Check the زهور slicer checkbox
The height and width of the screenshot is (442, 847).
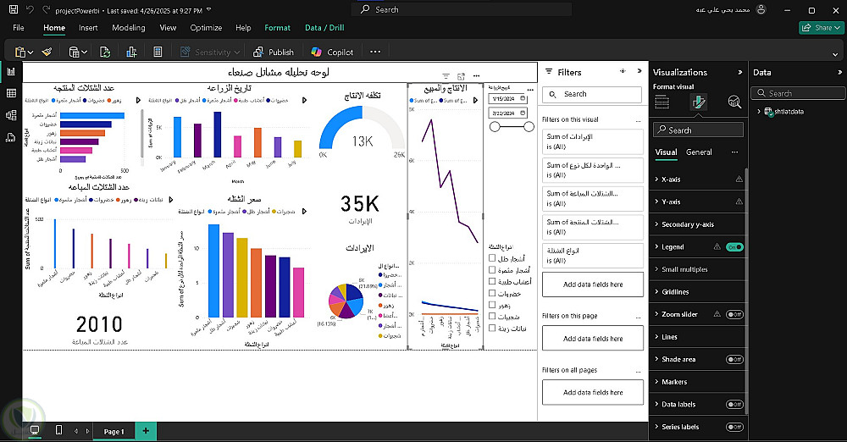(492, 305)
